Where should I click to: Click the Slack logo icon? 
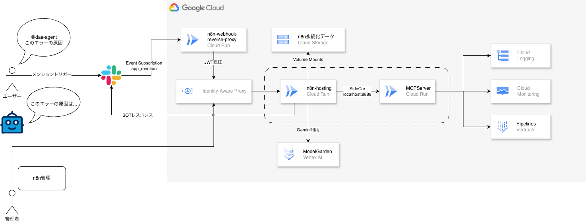tap(111, 75)
